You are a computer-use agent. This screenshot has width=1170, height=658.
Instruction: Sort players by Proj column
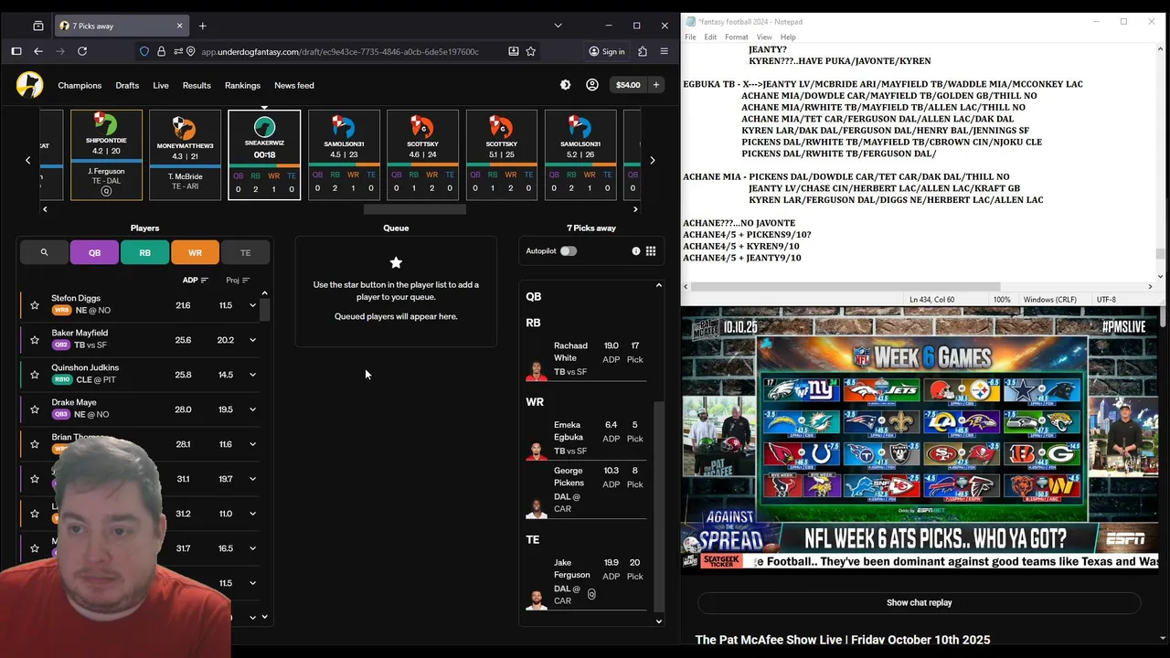point(238,281)
